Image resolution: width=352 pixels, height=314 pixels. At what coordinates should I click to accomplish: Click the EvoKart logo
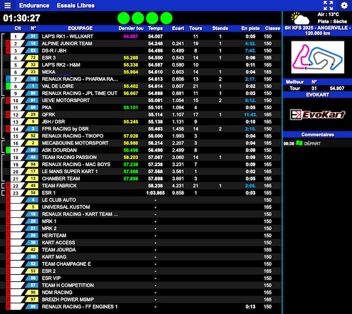(318, 115)
